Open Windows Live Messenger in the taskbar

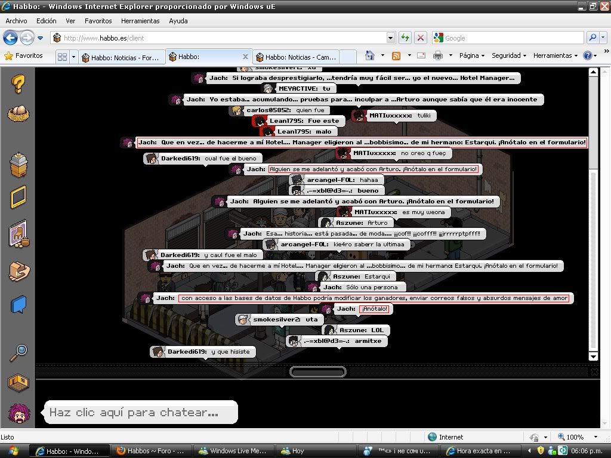coord(233,451)
